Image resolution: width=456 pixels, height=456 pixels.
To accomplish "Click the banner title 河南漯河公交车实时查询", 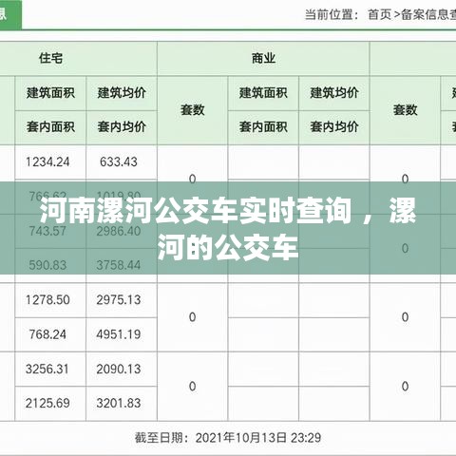I will click(x=197, y=211).
